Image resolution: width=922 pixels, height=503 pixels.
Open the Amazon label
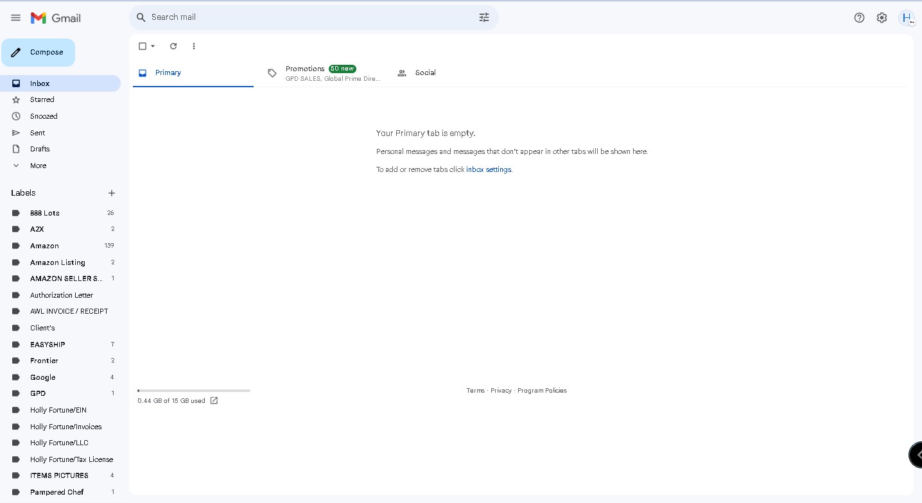60,246
